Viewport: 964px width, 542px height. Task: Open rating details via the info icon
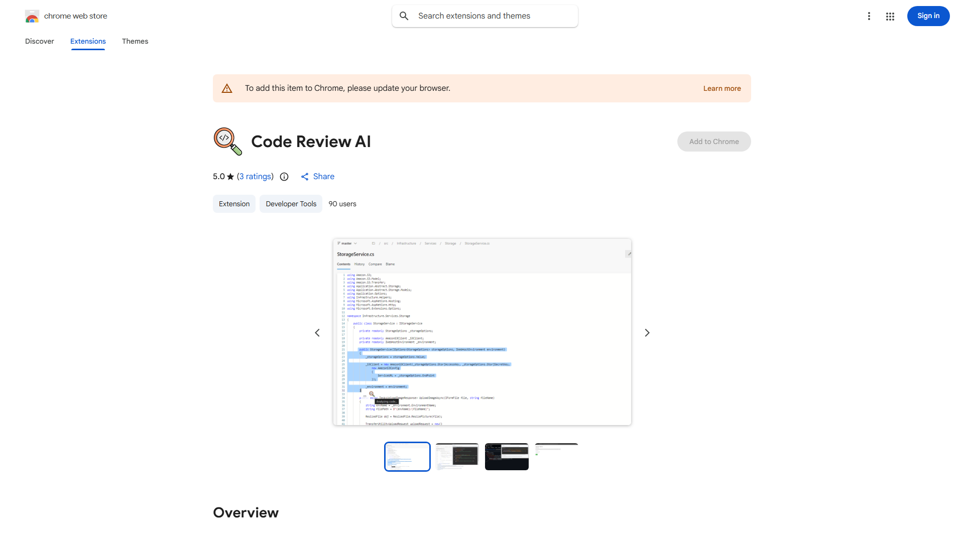284,177
